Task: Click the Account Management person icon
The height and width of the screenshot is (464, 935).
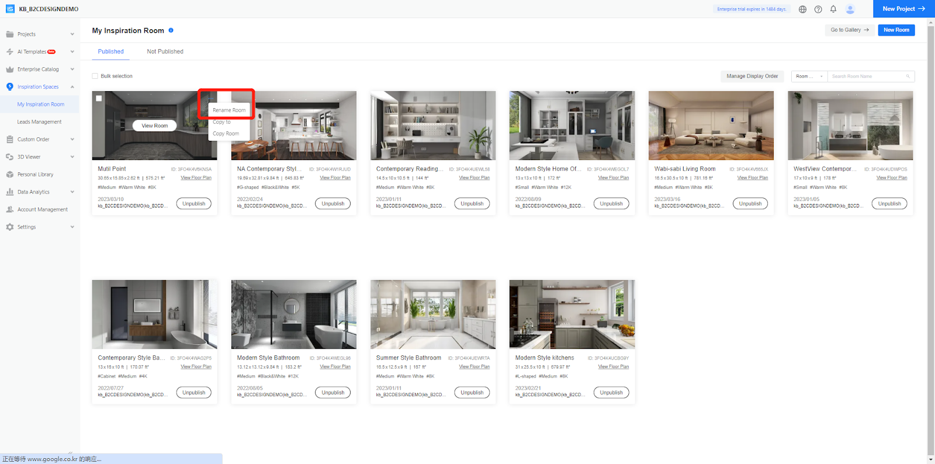Action: [x=10, y=210]
